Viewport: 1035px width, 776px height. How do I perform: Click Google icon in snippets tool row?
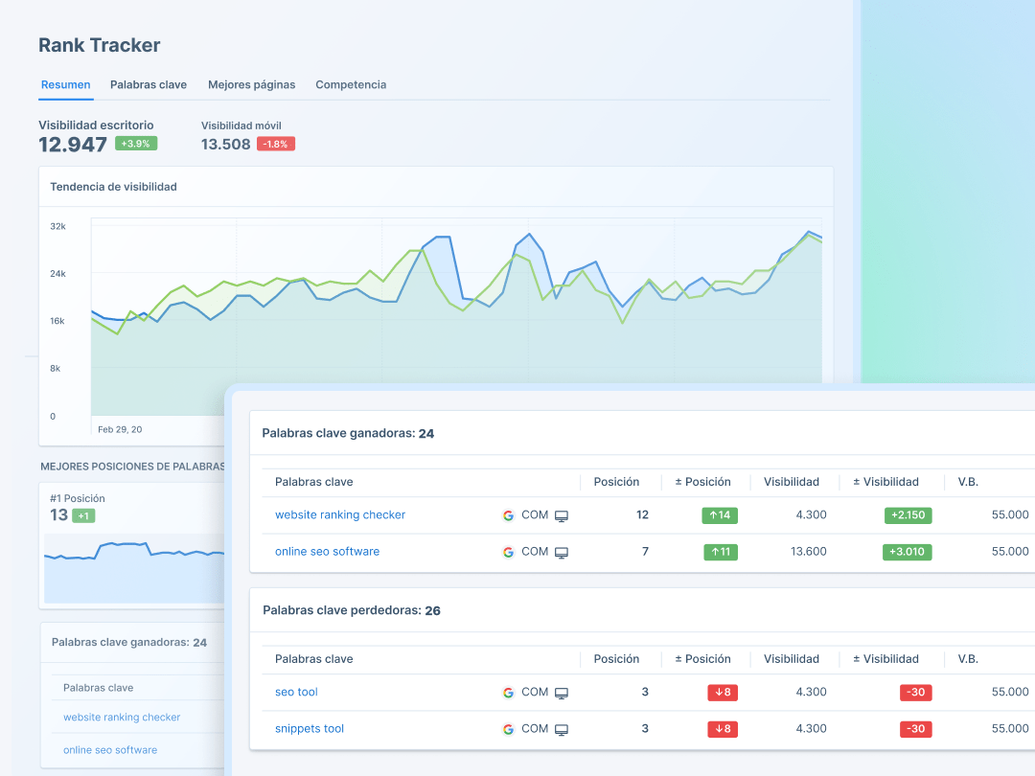click(x=508, y=729)
